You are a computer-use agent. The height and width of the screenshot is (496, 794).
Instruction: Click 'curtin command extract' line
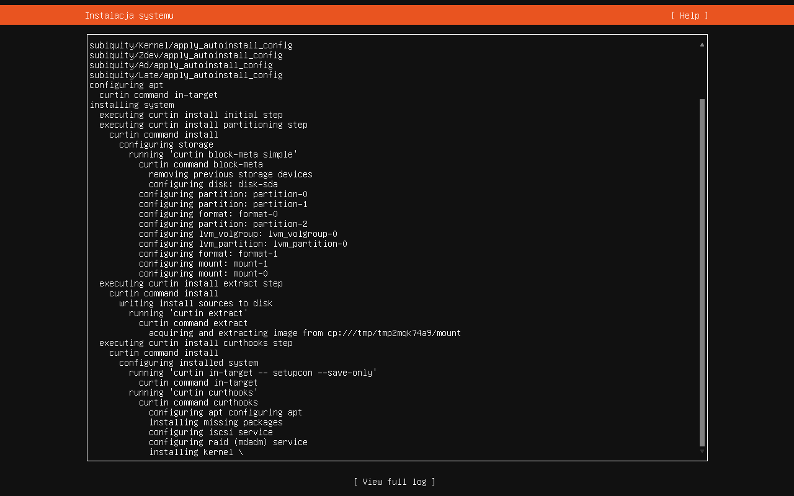click(194, 323)
